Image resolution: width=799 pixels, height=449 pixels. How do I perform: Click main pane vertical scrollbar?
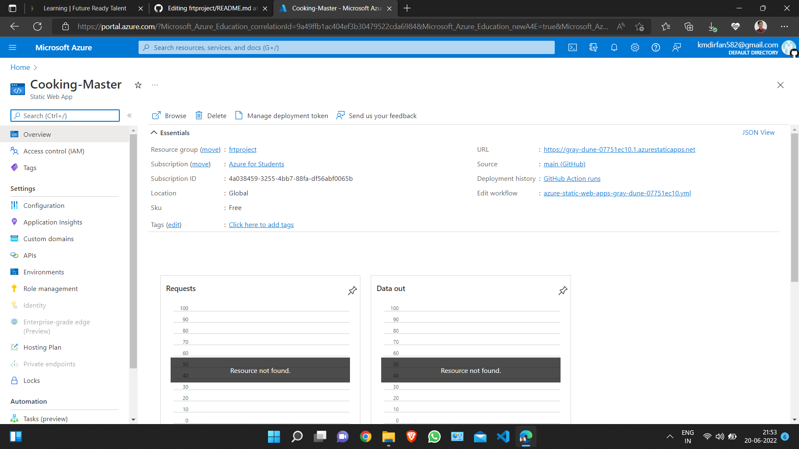[x=794, y=208]
